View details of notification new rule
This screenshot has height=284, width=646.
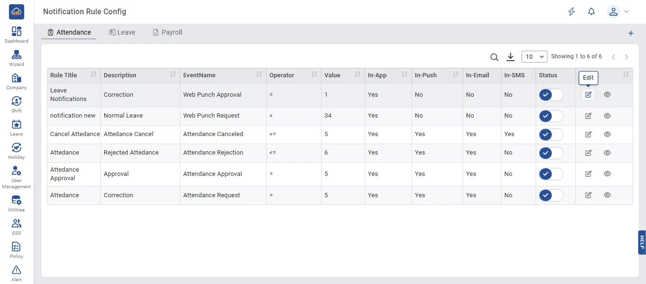click(607, 116)
